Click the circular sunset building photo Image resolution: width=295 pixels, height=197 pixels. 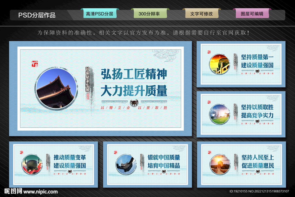point(220,64)
